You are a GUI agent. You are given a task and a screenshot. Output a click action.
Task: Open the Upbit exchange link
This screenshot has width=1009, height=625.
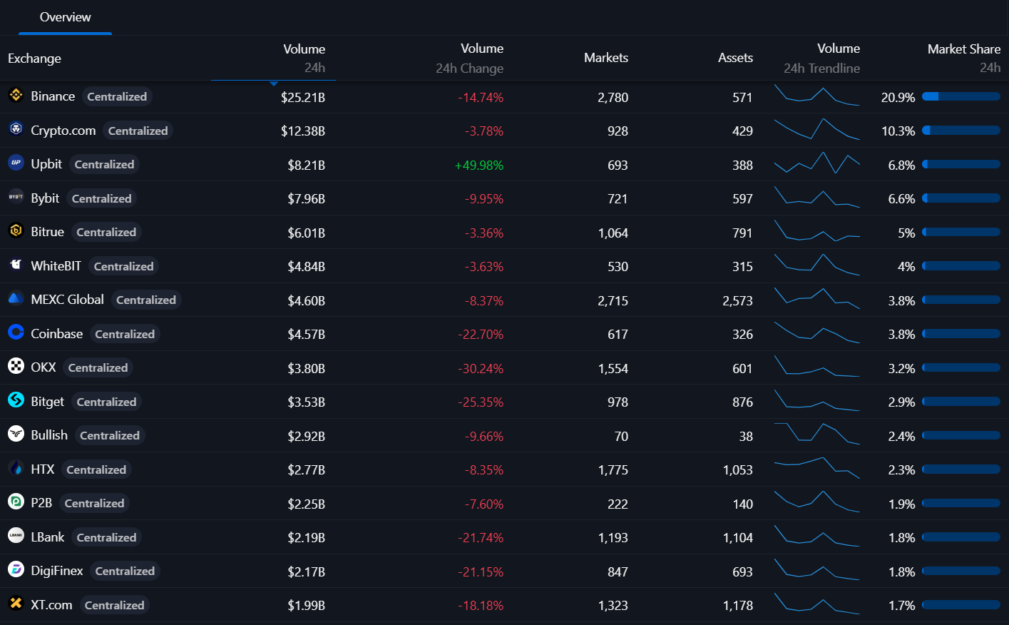coord(46,164)
